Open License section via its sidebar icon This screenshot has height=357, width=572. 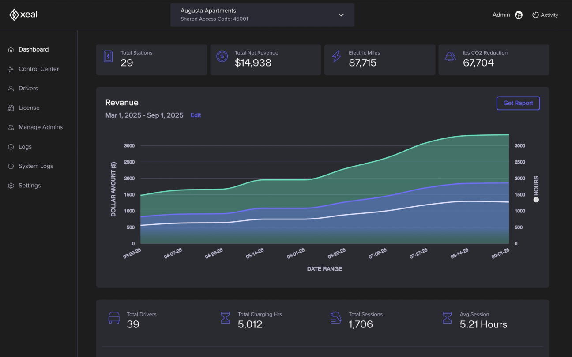click(11, 108)
